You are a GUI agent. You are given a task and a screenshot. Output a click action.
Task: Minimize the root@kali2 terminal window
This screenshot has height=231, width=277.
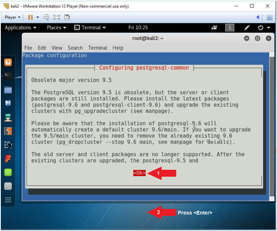(x=247, y=38)
